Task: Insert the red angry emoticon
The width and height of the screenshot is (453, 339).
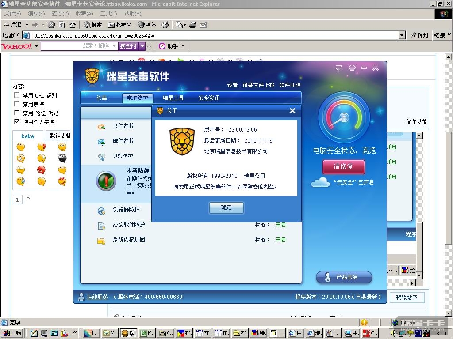Action: [41, 170]
